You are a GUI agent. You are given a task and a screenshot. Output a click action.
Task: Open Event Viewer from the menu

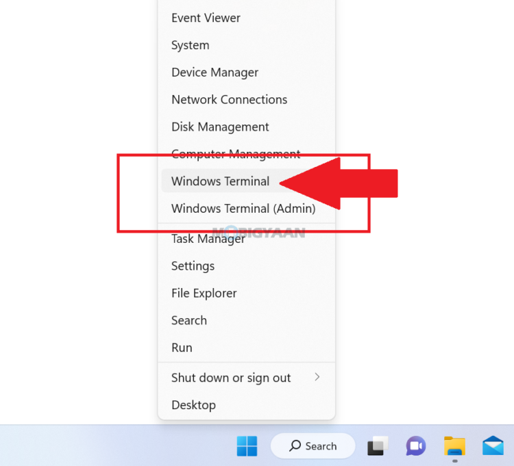pyautogui.click(x=247, y=18)
